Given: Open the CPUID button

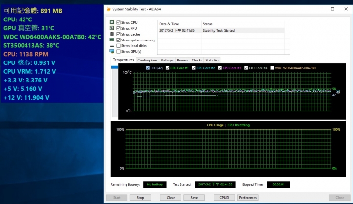Looking at the screenshot, I should pyautogui.click(x=224, y=198).
